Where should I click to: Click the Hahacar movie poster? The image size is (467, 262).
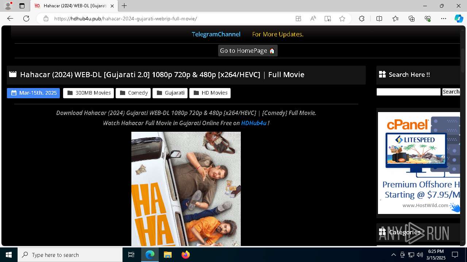[x=186, y=188]
